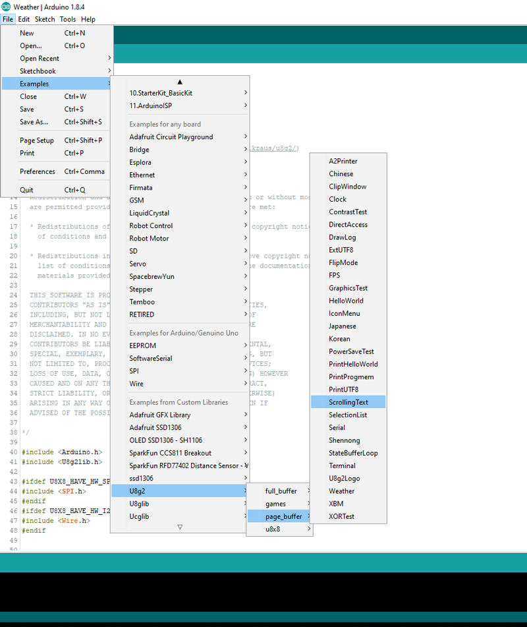Open Robot Control examples
This screenshot has width=527, height=627.
point(180,225)
